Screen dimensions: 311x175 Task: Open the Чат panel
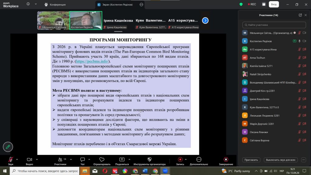[x=83, y=160]
